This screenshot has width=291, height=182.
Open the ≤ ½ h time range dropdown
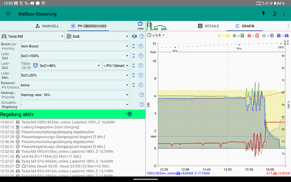click(159, 35)
